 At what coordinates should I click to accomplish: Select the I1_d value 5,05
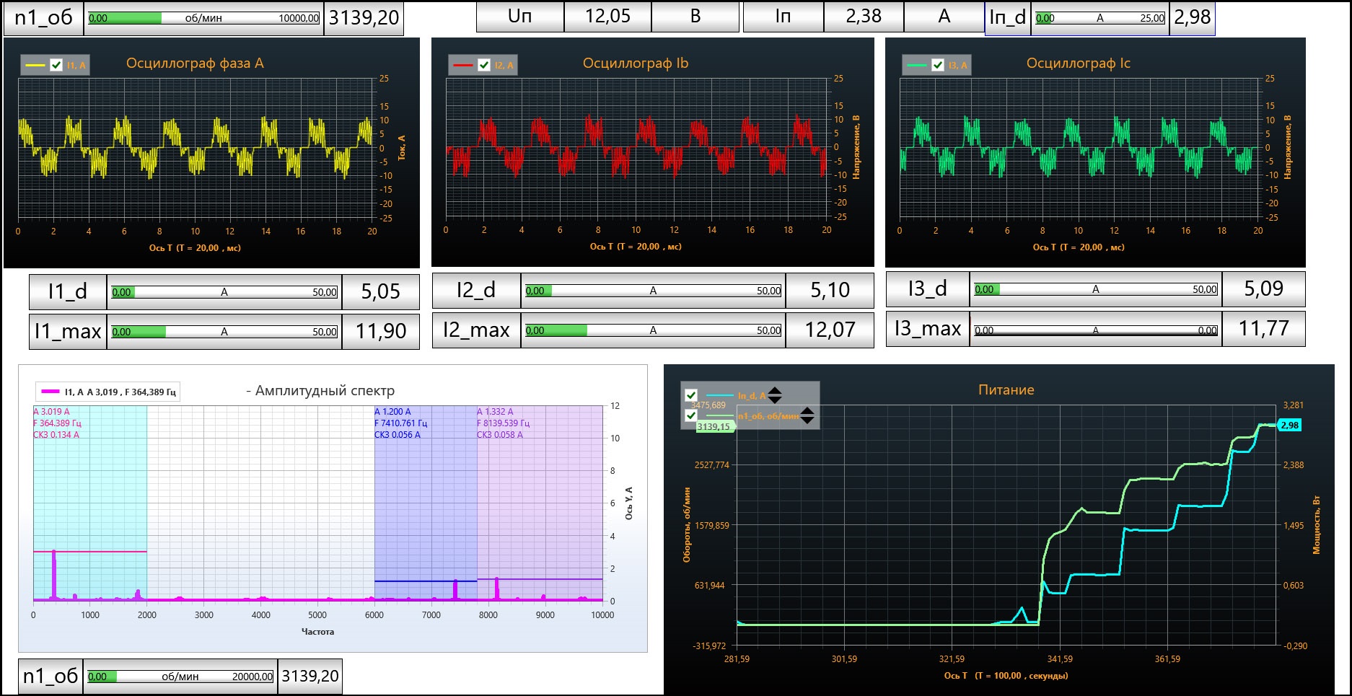[380, 291]
